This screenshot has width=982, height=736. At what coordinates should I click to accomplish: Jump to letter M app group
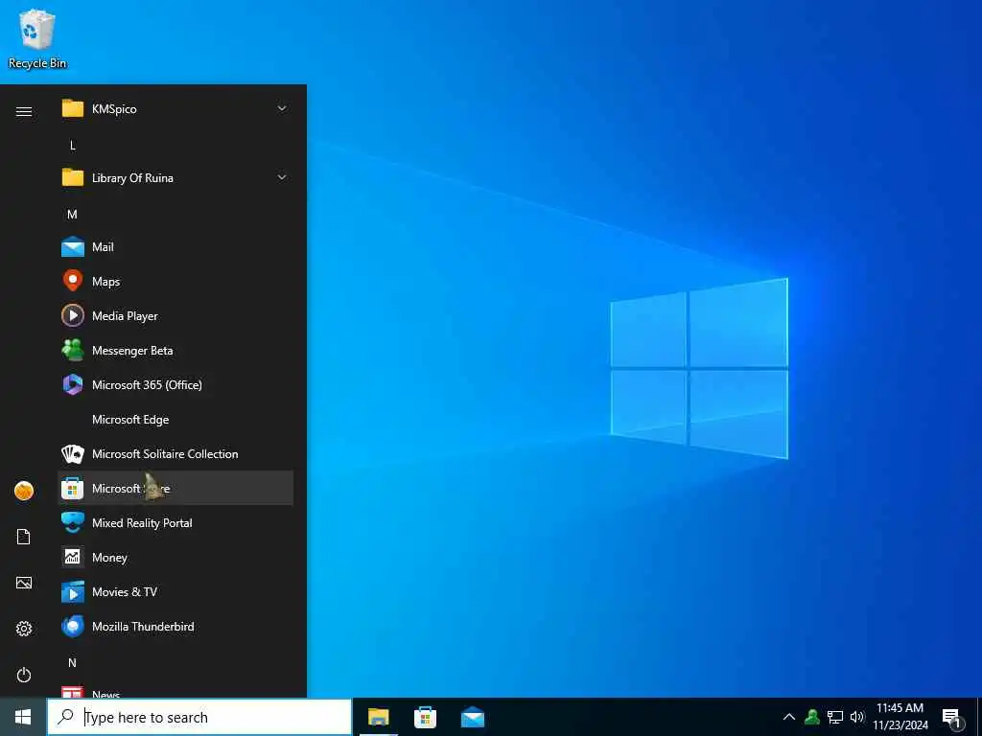pyautogui.click(x=73, y=214)
